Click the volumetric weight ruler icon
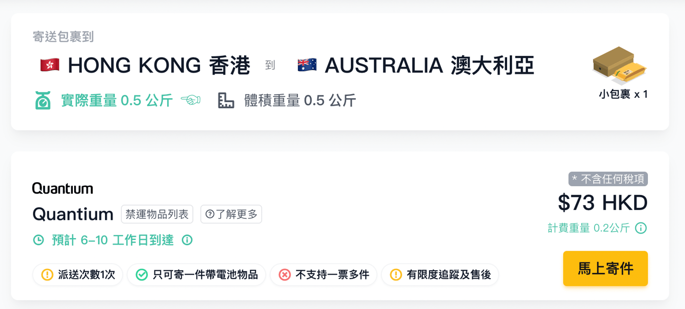685x309 pixels. tap(226, 101)
